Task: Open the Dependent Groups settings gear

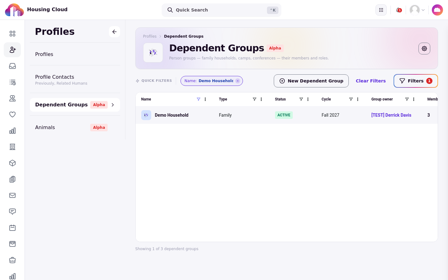Action: [x=424, y=49]
